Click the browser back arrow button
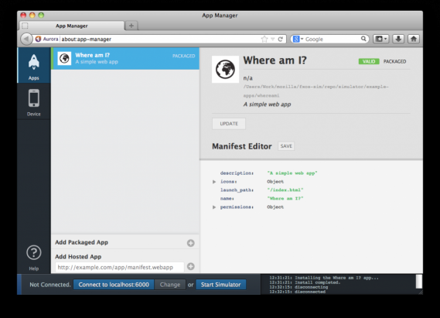This screenshot has height=318, width=440. tap(26, 39)
